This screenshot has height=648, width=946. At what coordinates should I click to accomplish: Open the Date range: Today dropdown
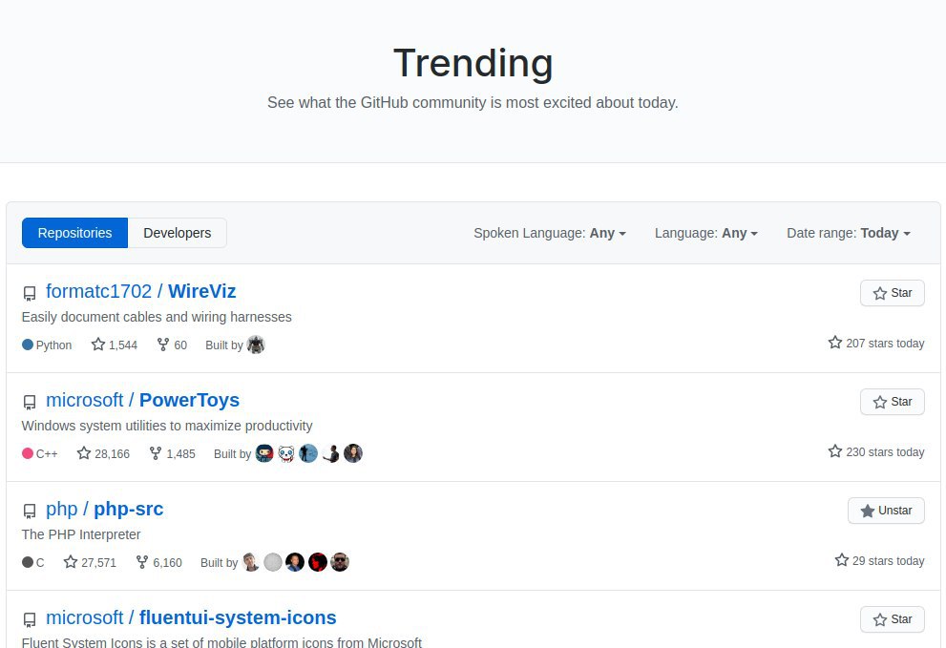(x=849, y=233)
